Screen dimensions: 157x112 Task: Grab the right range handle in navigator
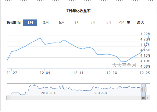click(x=145, y=89)
